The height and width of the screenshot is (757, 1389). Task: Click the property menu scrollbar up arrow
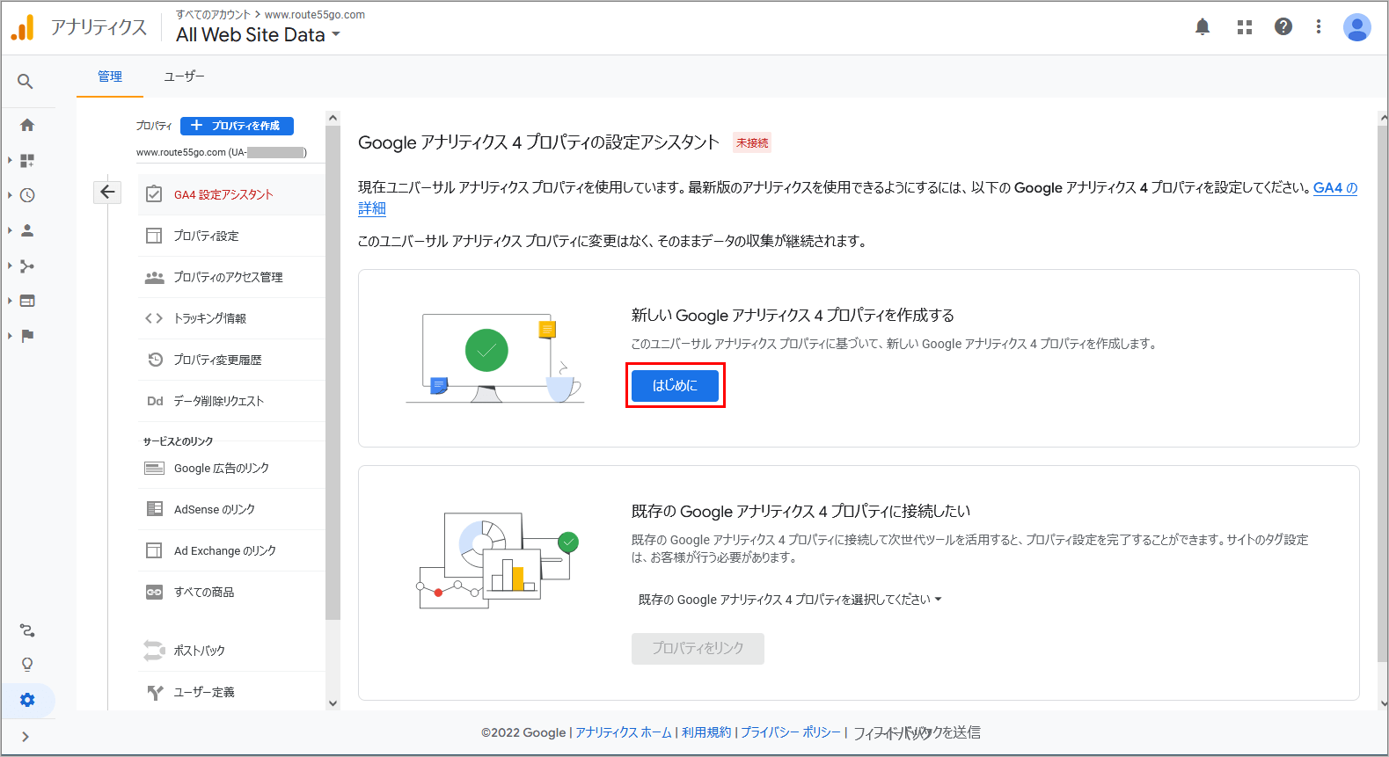tap(333, 118)
